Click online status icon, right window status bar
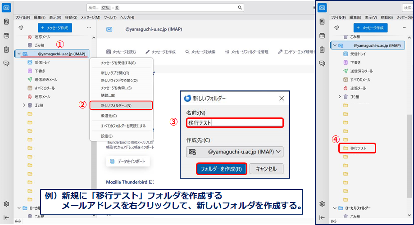Viewport: 414px width, 225px height. pyautogui.click(x=334, y=221)
